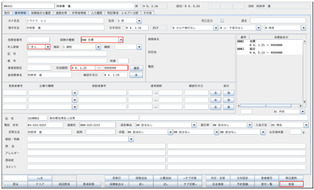Open the 保険の種類 dropdown showing 980 自費
Viewport: 314px width, 190px height.
click(x=121, y=40)
